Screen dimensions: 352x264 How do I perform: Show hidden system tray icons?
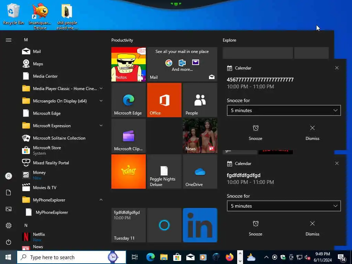click(x=266, y=257)
